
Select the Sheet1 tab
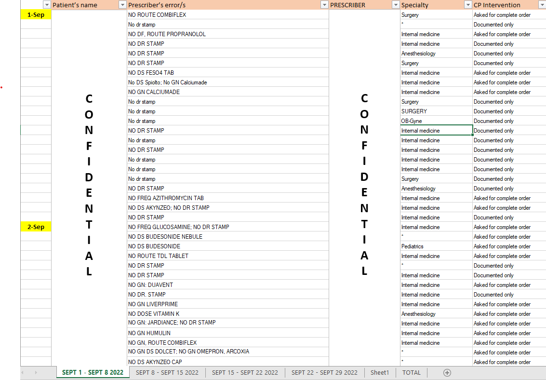point(379,373)
